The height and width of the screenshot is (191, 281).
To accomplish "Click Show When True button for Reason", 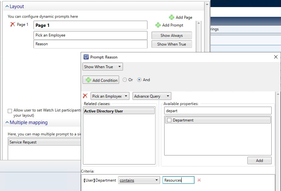I will [x=172, y=44].
